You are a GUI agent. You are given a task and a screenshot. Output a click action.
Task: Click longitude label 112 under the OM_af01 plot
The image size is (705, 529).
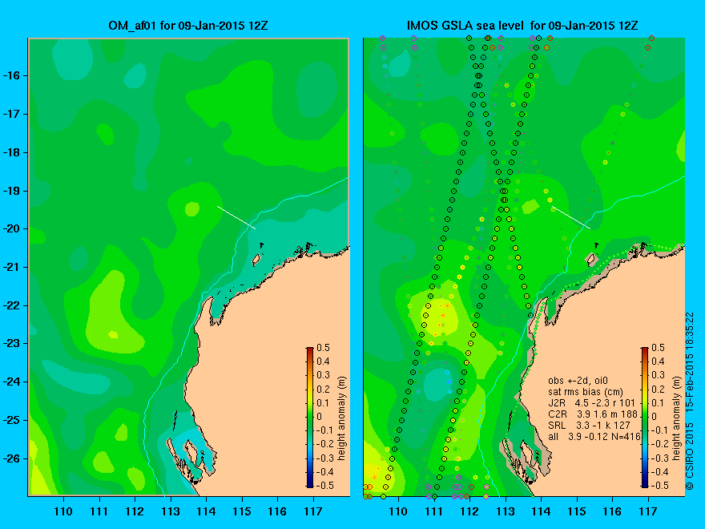pyautogui.click(x=135, y=511)
